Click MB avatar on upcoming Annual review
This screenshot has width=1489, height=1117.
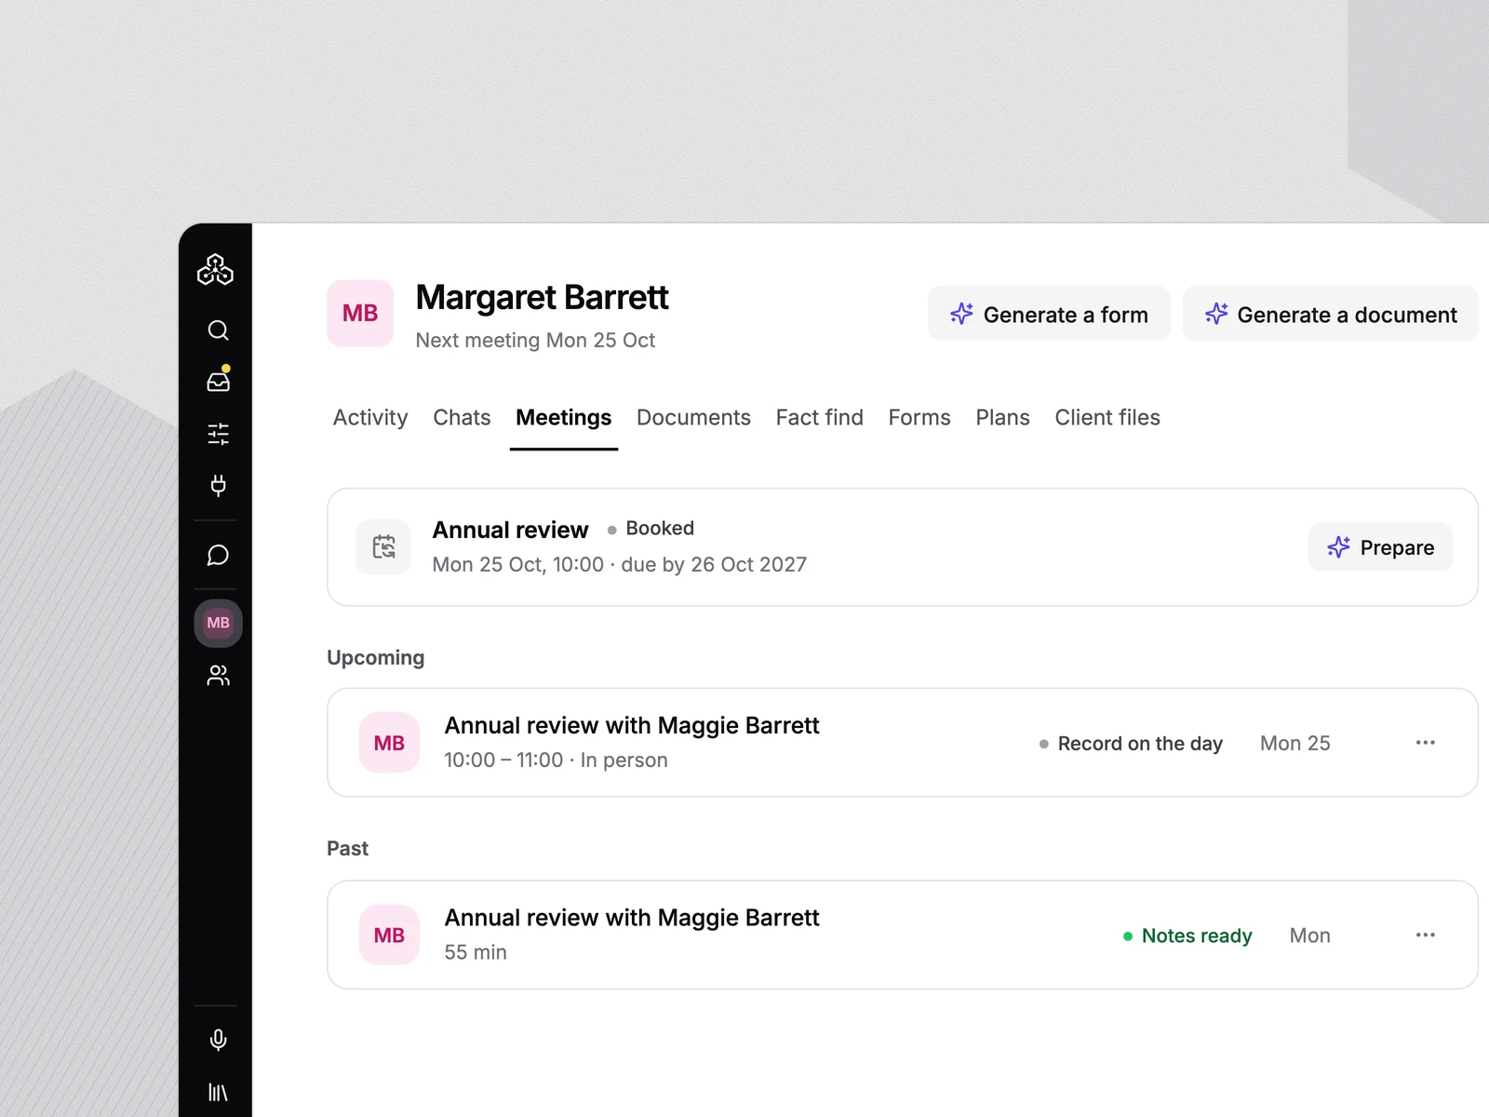pos(389,743)
